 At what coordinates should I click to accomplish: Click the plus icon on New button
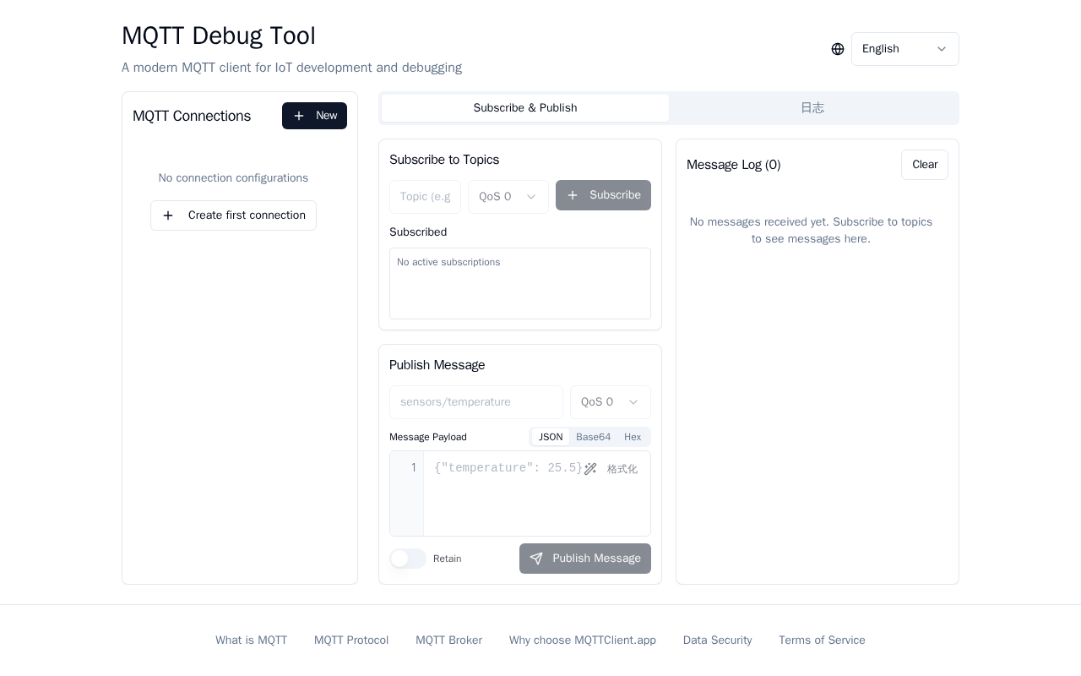[x=299, y=116]
